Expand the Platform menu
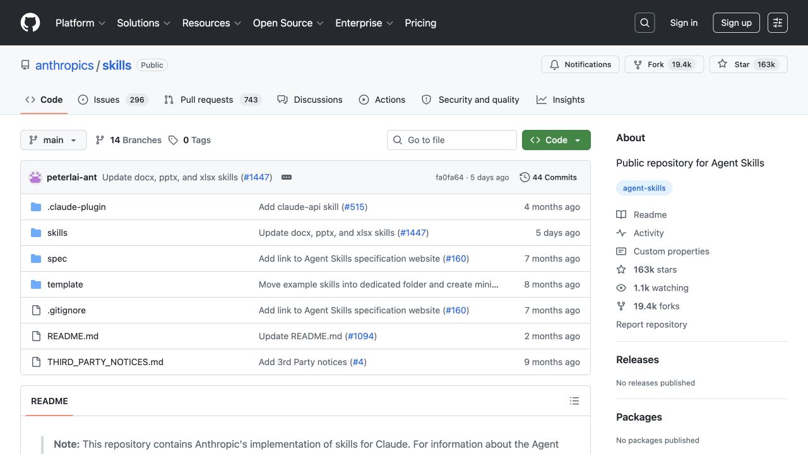This screenshot has height=454, width=808. [80, 23]
